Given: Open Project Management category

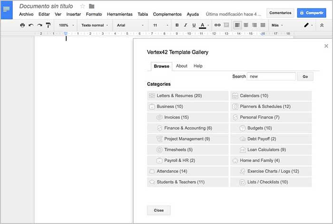Looking at the screenshot, I should click(x=188, y=139).
